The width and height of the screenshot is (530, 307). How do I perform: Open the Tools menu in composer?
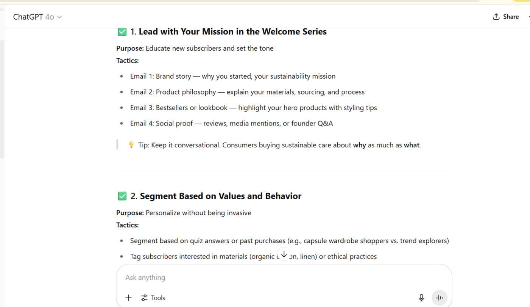click(x=153, y=298)
